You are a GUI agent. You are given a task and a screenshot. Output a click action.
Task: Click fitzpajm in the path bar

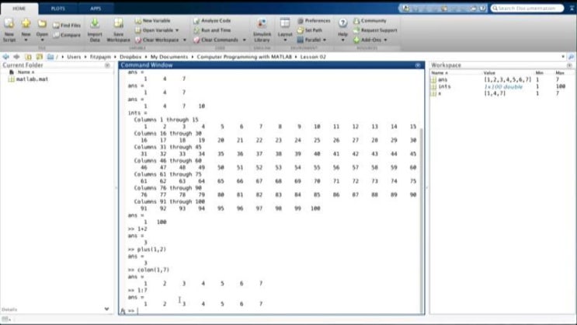click(100, 57)
